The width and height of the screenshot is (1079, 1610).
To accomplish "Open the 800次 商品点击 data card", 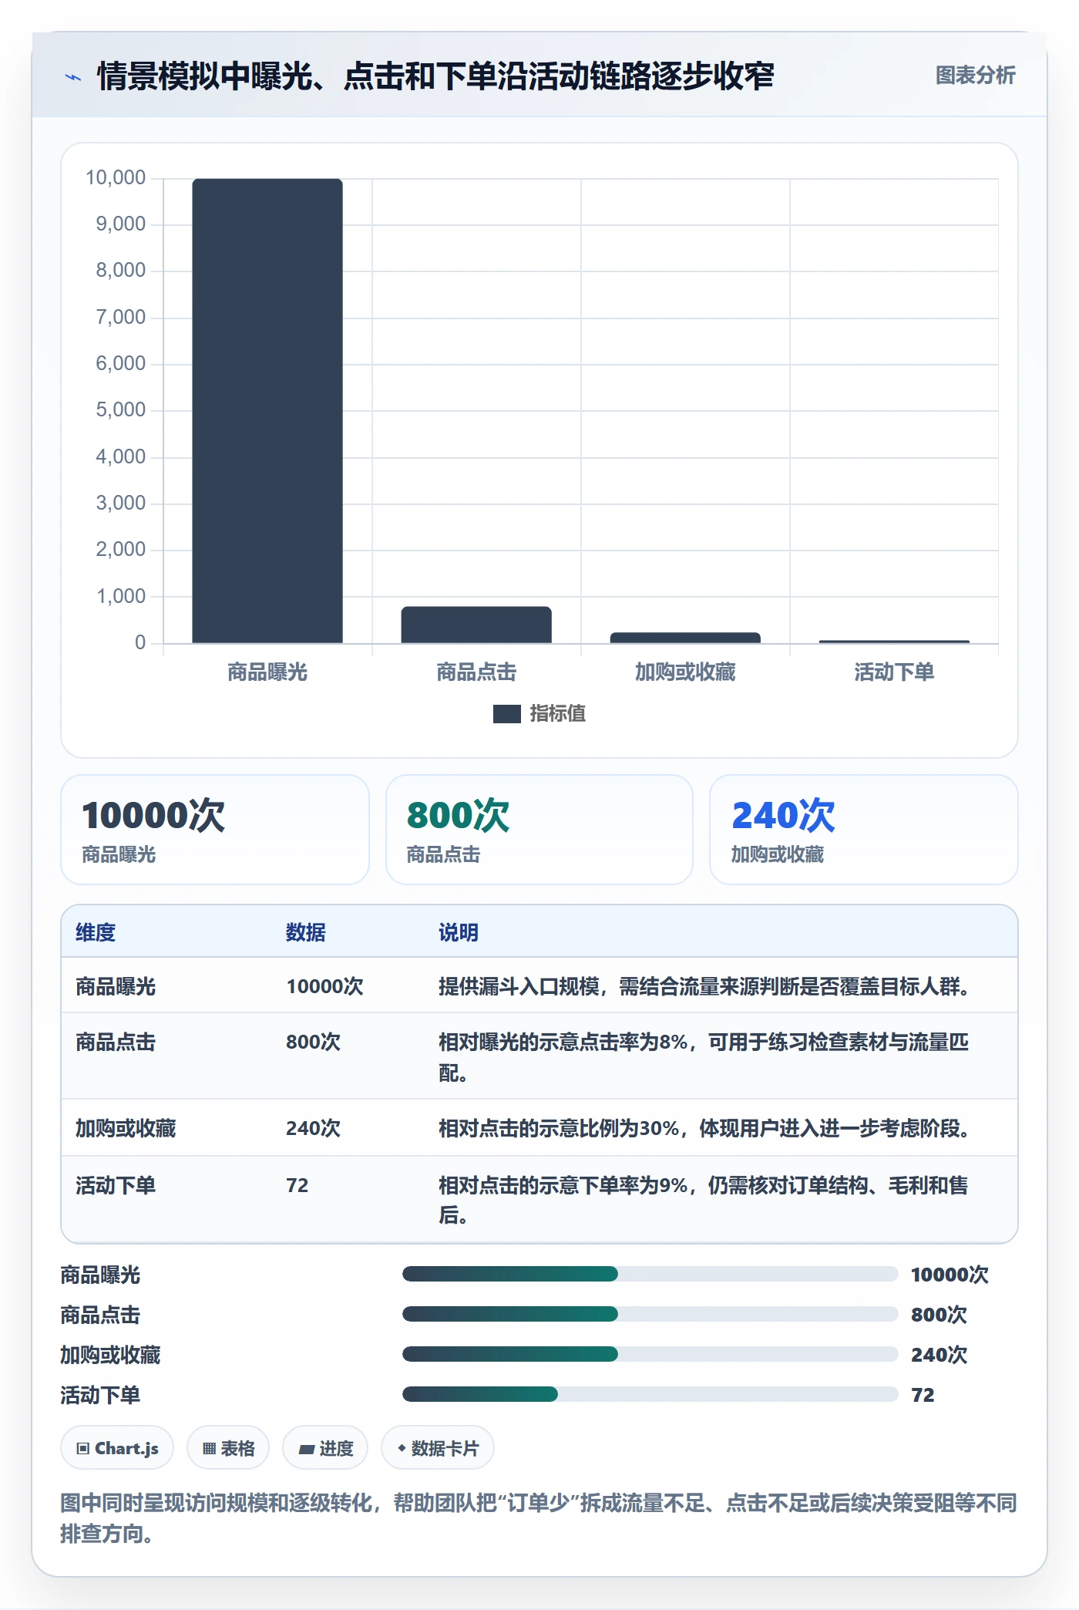I will (539, 830).
